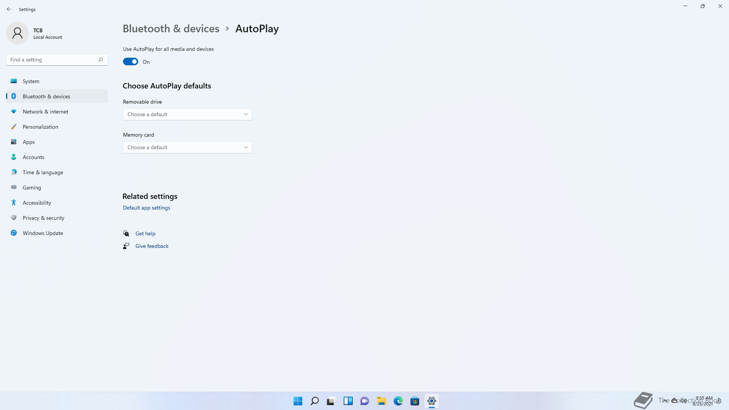
Task: Open Chat from the taskbar
Action: click(364, 401)
